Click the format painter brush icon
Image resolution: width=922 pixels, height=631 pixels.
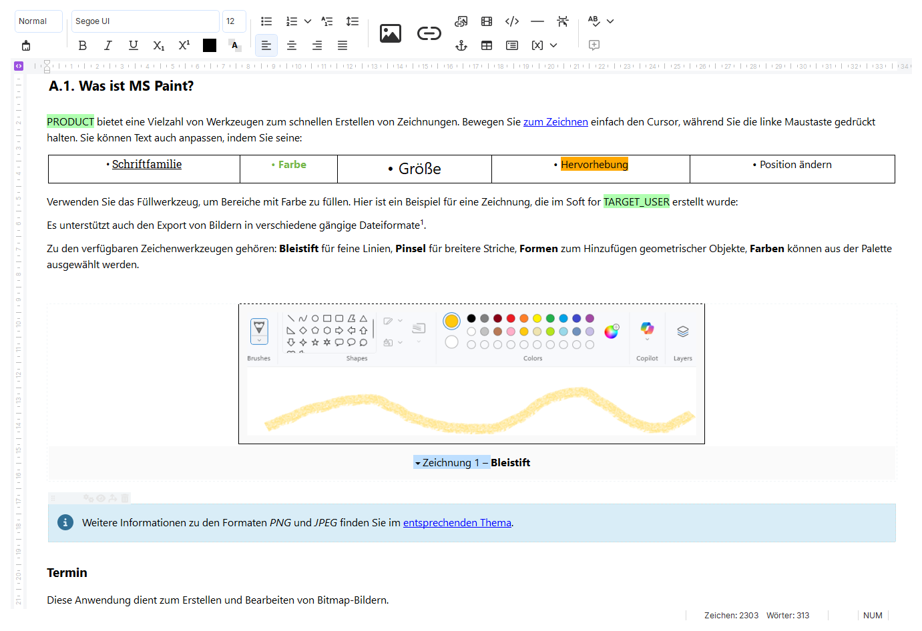pyautogui.click(x=26, y=45)
